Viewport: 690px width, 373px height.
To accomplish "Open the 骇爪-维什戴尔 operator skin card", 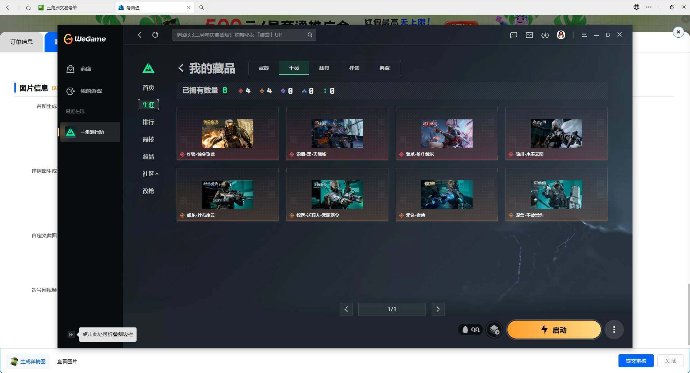I will tap(447, 134).
